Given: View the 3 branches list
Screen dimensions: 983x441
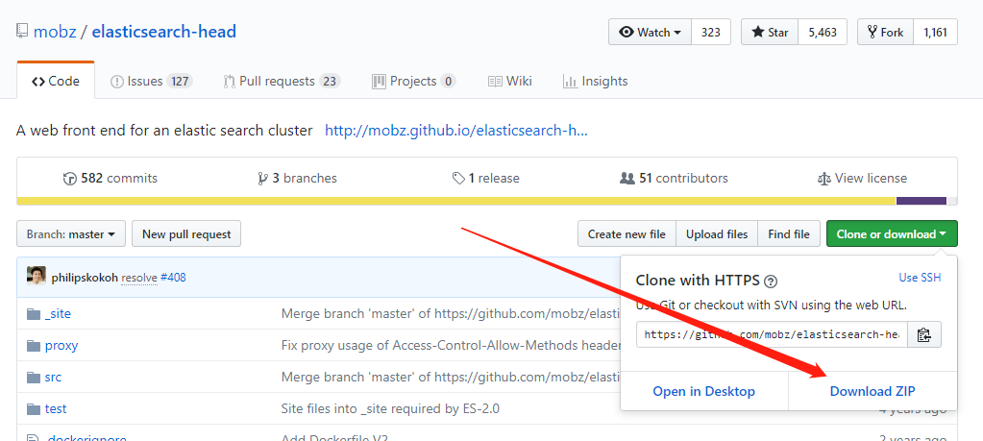Looking at the screenshot, I should point(297,179).
